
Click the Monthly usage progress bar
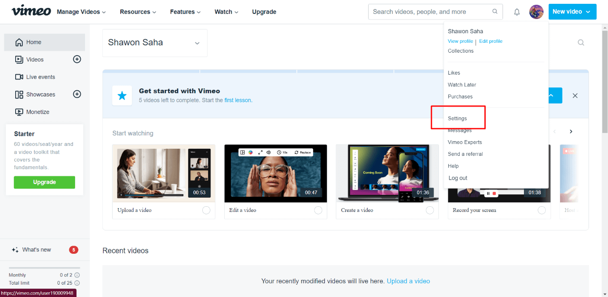[45, 268]
